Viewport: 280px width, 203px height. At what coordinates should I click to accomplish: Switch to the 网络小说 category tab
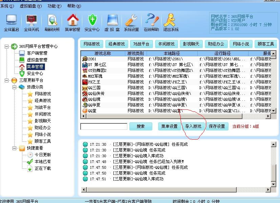241,44
